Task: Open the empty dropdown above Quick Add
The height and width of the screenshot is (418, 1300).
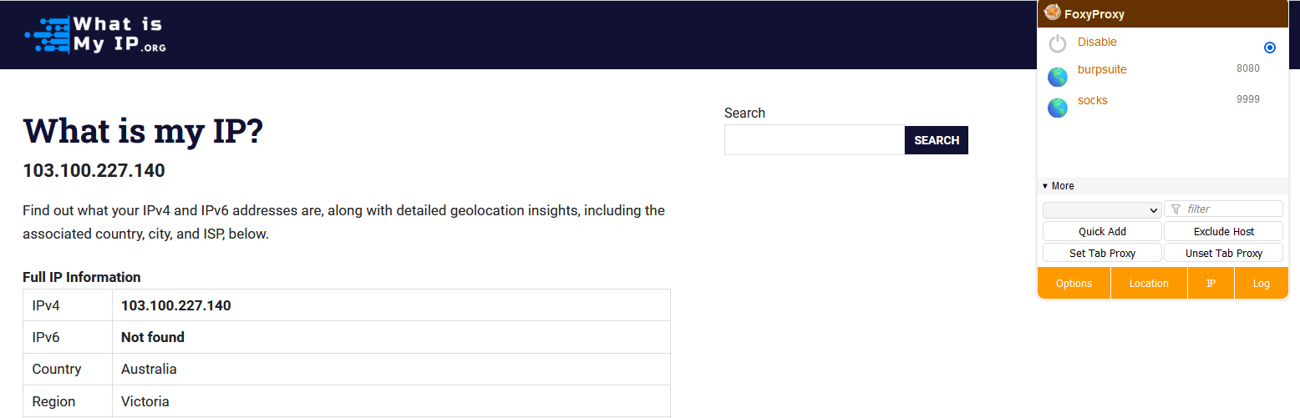Action: tap(1102, 209)
